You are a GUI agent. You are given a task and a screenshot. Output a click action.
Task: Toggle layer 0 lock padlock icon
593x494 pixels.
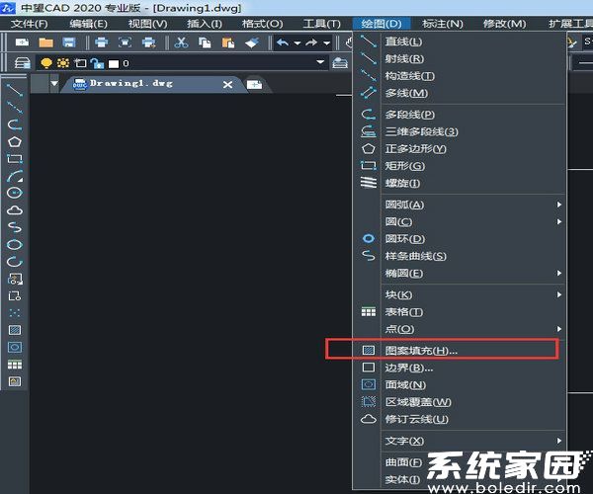coord(97,63)
